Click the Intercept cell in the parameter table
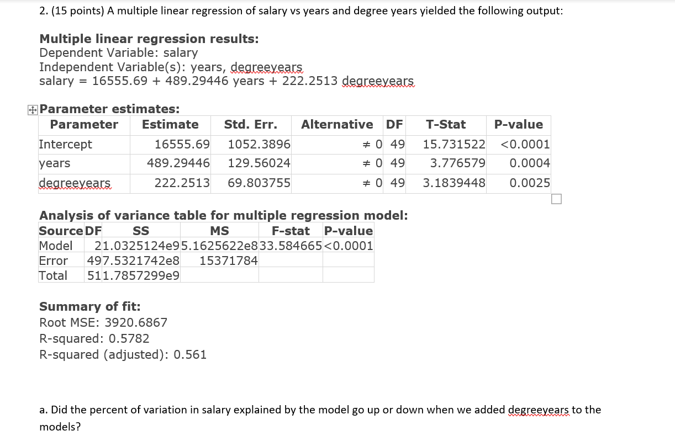 pos(66,144)
